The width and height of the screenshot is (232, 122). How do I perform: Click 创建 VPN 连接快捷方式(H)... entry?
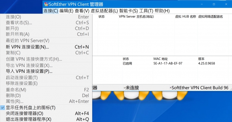coord(46,59)
